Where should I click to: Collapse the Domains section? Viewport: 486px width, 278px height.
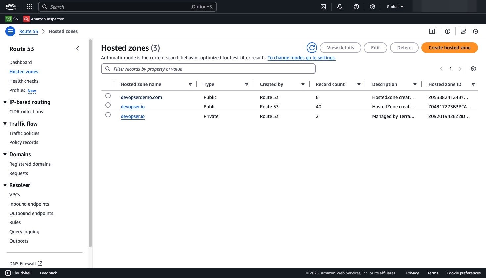[5, 154]
